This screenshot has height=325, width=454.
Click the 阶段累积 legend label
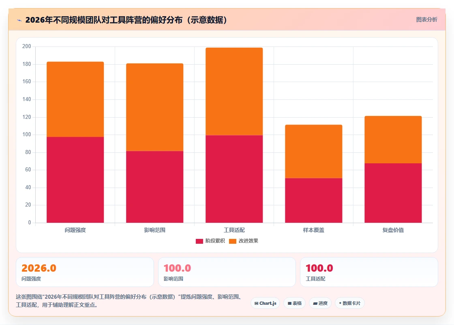[215, 241]
